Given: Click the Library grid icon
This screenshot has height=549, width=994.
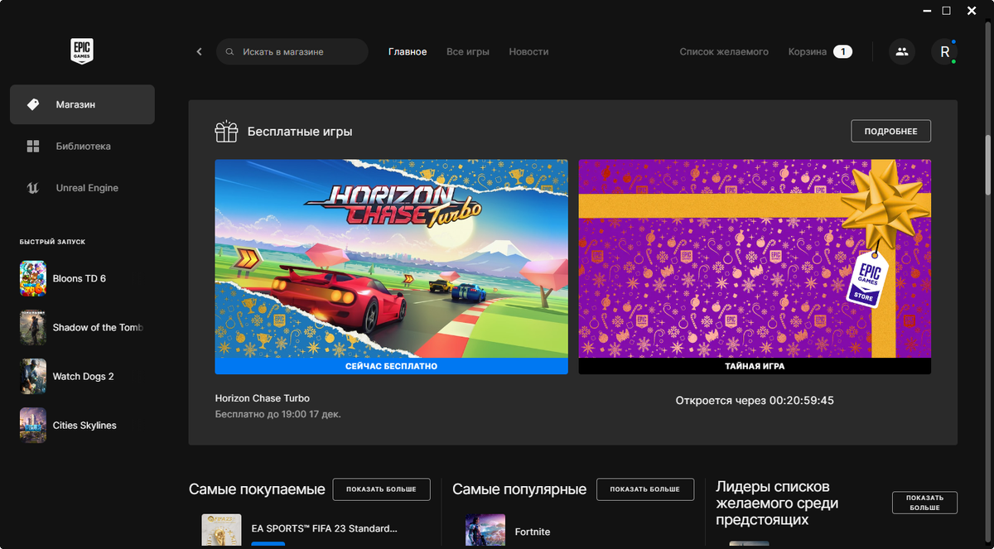Looking at the screenshot, I should [33, 146].
